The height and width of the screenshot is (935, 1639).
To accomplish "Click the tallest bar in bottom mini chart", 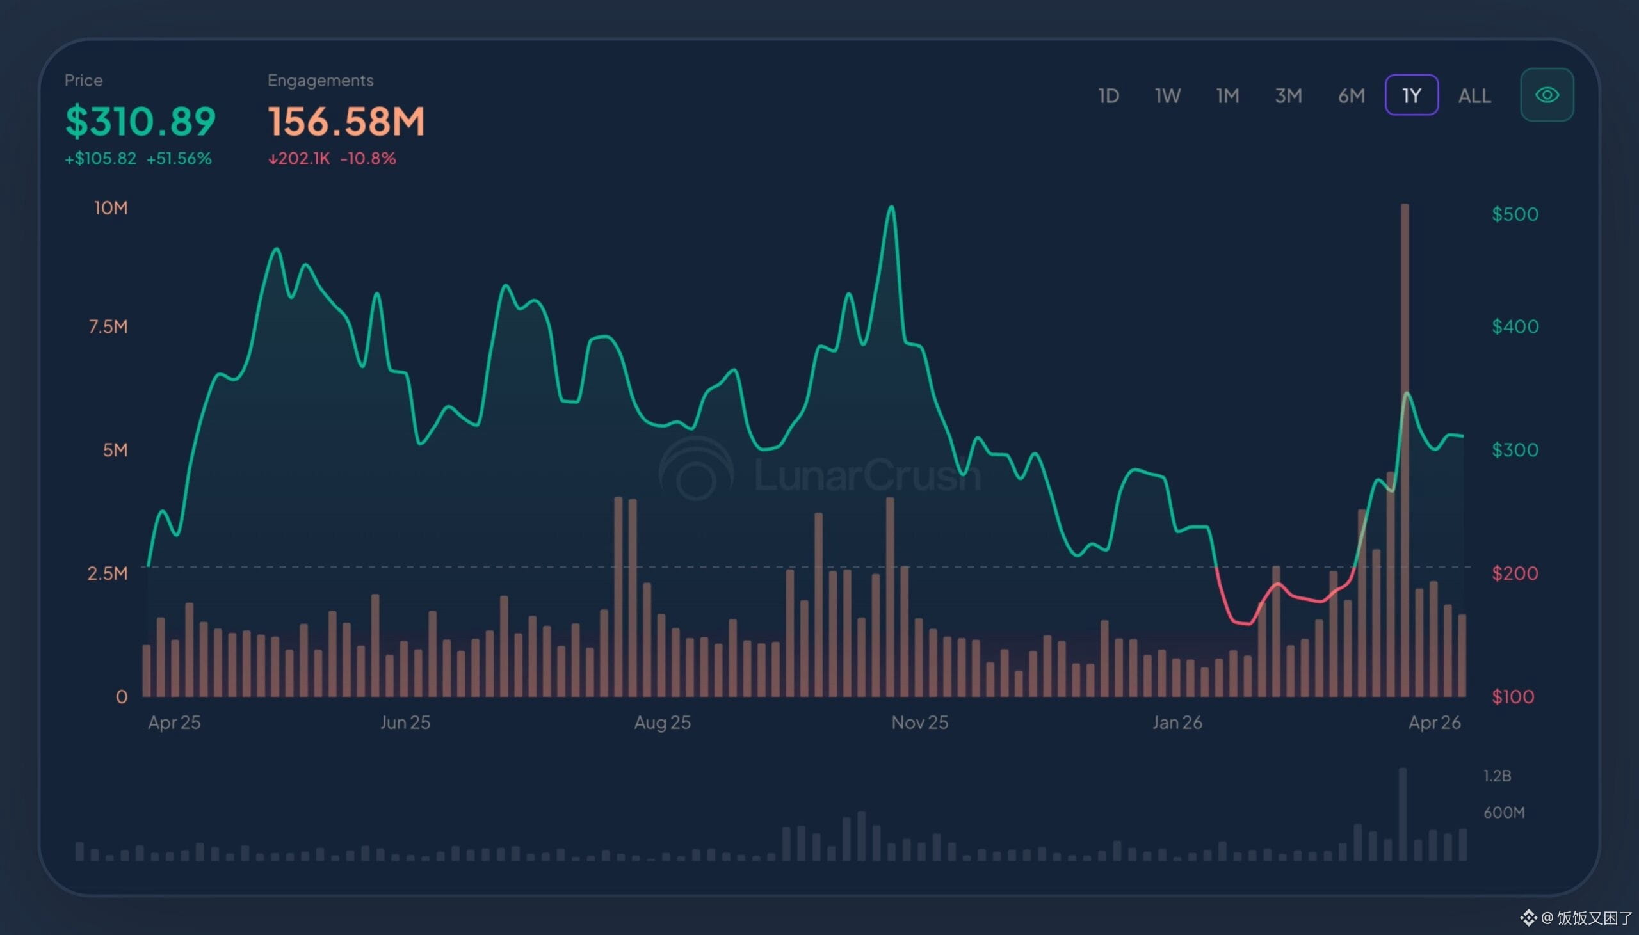I will click(x=1403, y=813).
